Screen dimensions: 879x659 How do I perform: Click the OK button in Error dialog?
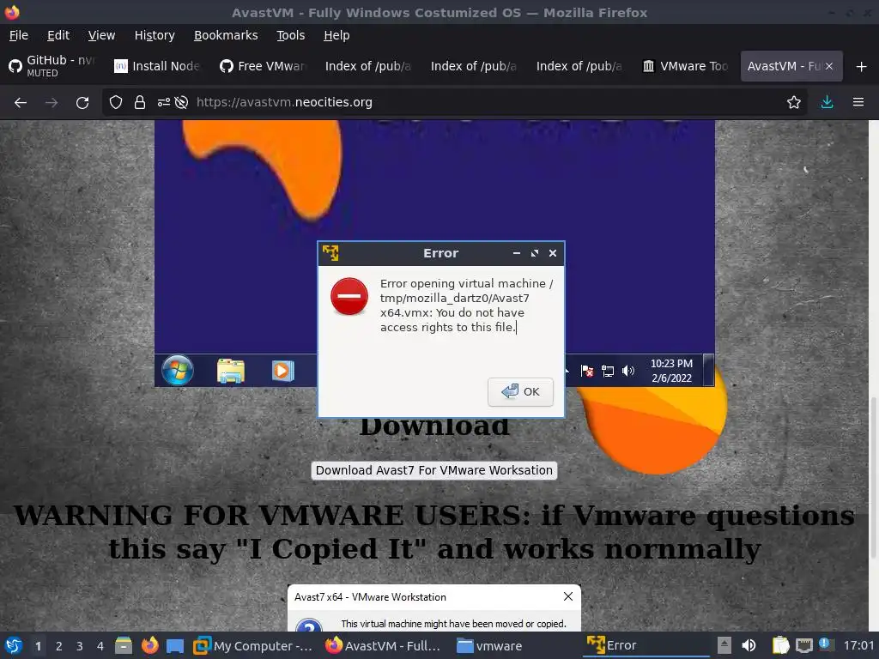520,391
